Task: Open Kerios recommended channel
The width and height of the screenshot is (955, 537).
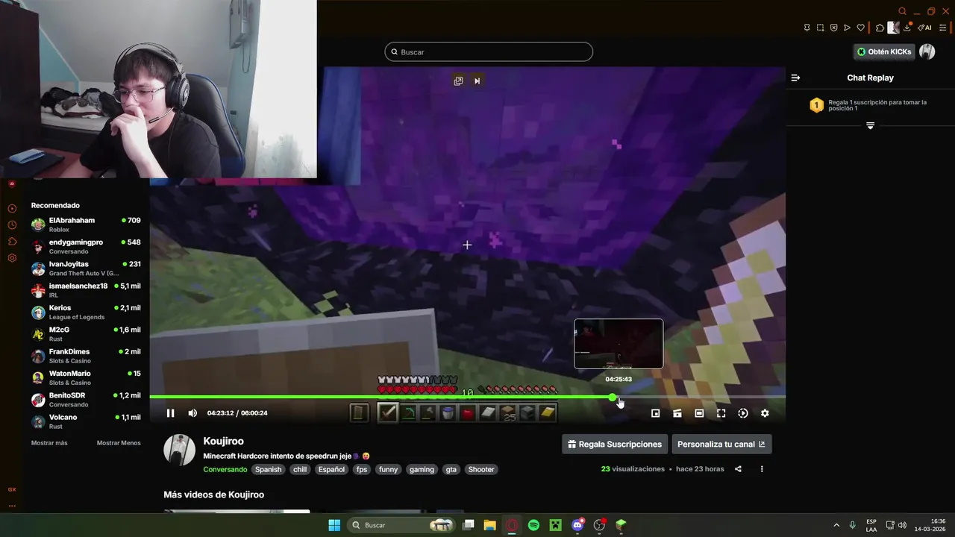Action: 86,312
